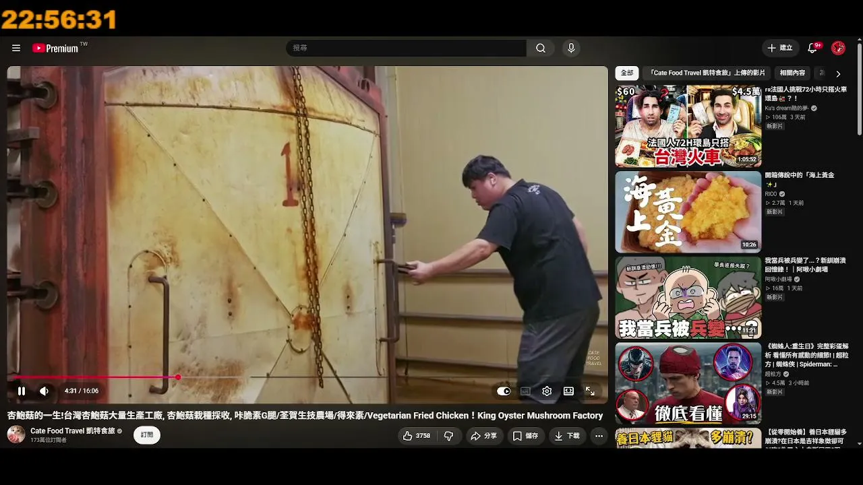Viewport: 863px width, 485px height.
Task: Click the red progress scrubber handle
Action: click(x=178, y=377)
